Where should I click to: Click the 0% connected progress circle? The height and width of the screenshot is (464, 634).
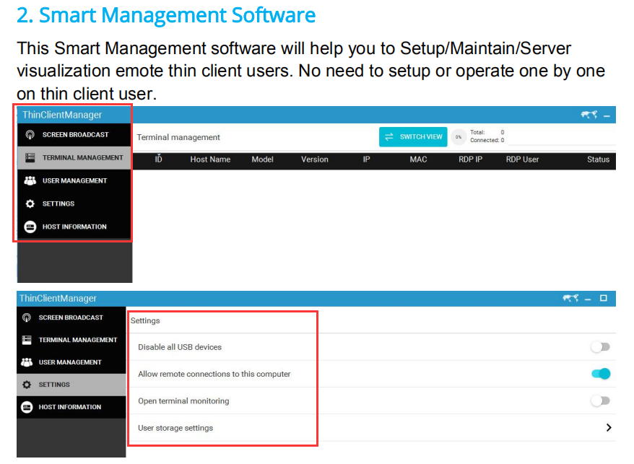459,137
